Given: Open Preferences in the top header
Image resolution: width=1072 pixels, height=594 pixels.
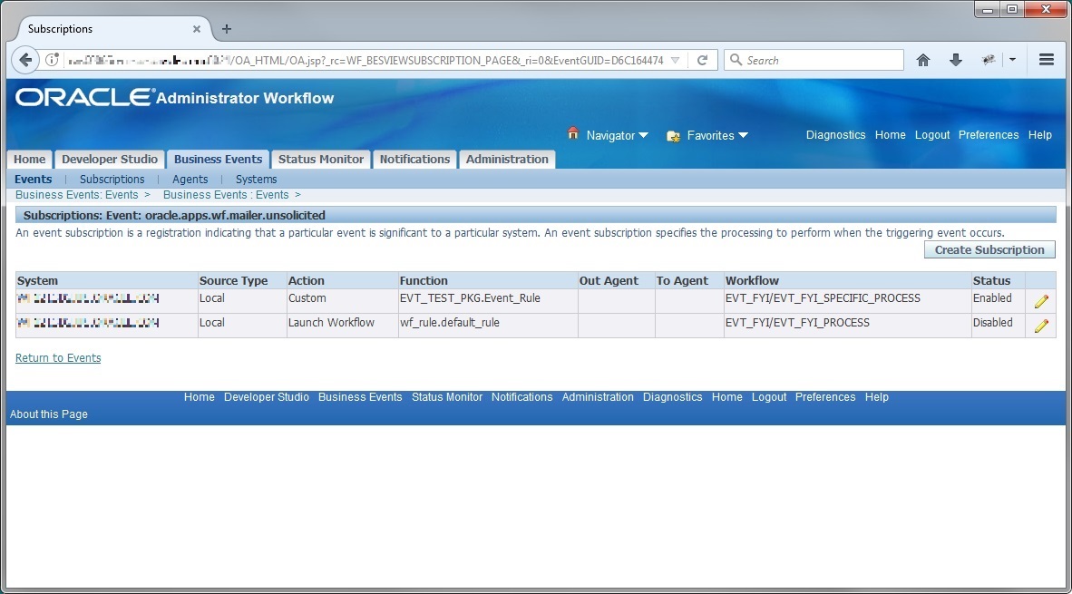Looking at the screenshot, I should 989,134.
